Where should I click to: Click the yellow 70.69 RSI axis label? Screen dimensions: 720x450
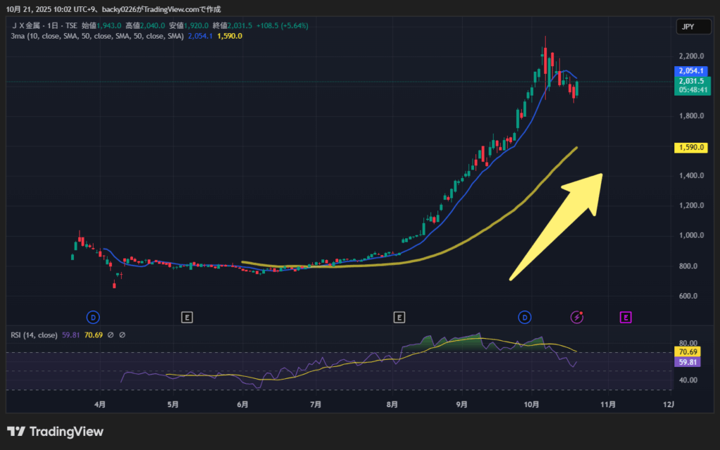tap(688, 352)
